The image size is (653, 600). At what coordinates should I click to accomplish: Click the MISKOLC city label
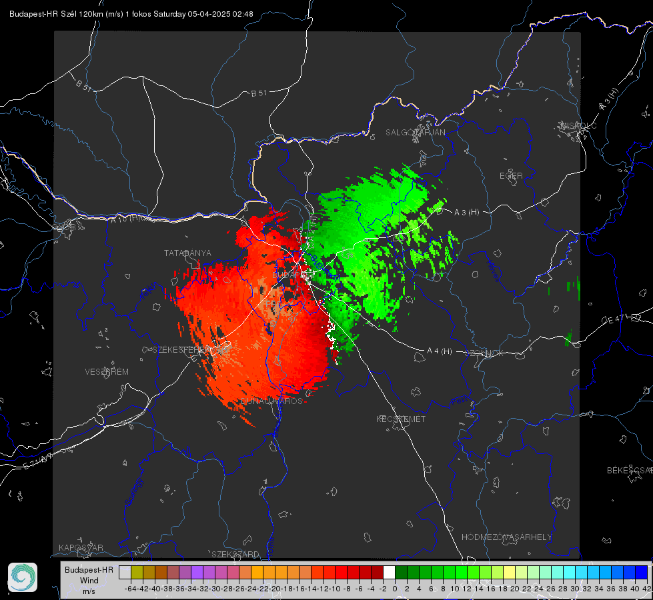click(x=578, y=125)
